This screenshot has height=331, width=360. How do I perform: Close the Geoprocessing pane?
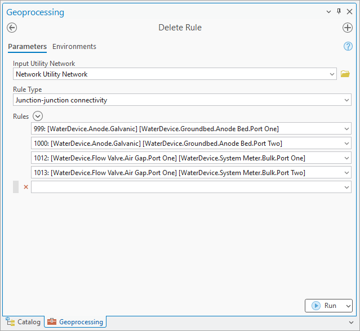(x=349, y=11)
